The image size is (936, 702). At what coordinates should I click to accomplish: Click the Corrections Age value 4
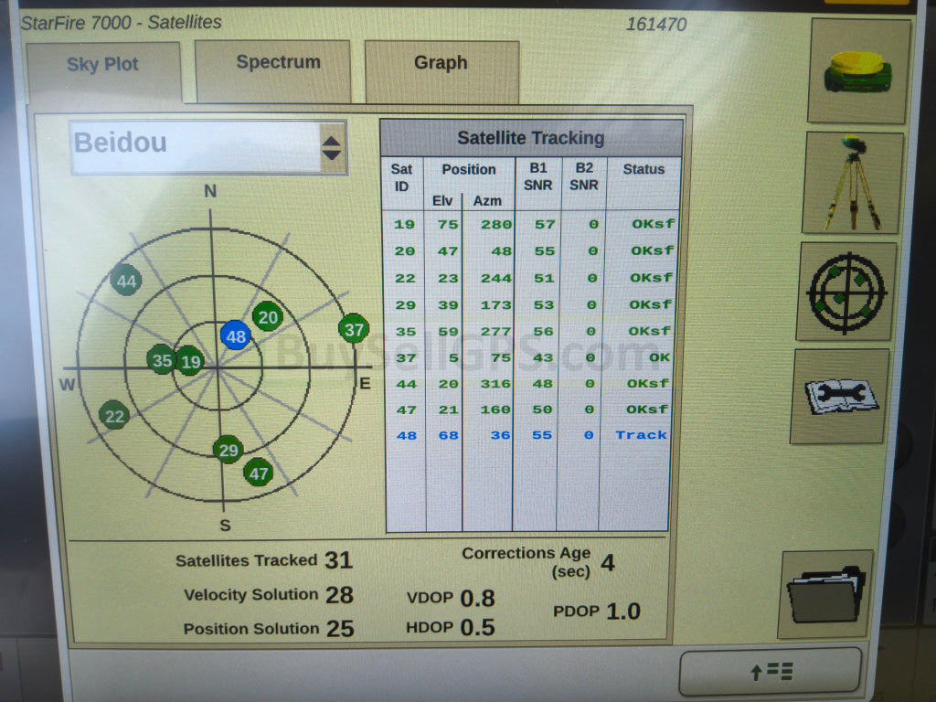coord(607,562)
